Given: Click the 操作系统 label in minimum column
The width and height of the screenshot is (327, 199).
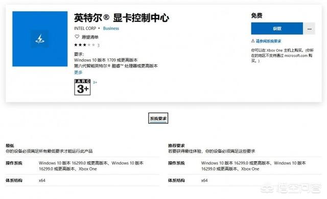Looking at the screenshot, I should point(14,163).
